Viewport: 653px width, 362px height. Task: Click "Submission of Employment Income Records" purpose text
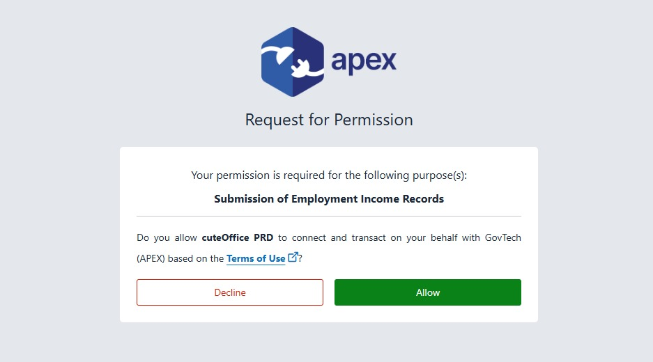pos(329,198)
